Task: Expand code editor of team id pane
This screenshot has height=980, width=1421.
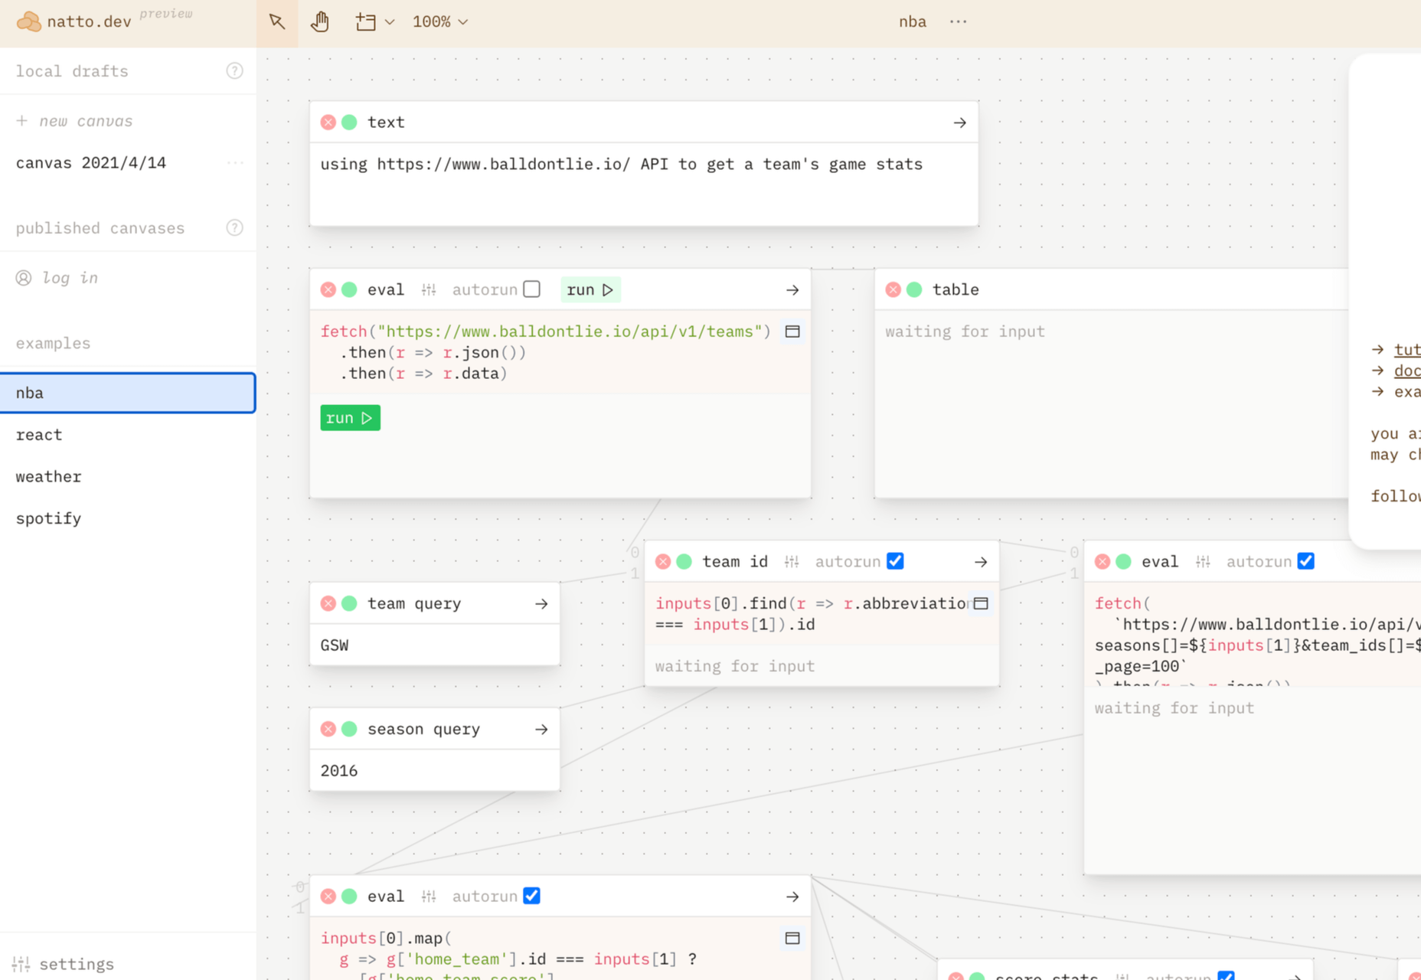Action: tap(981, 603)
